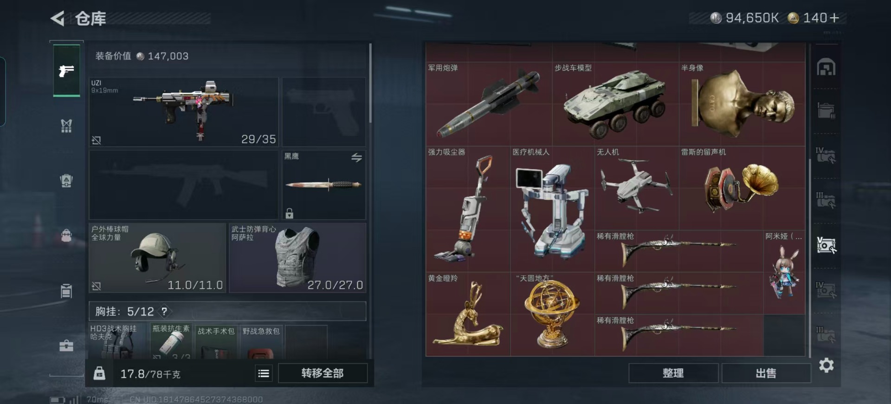Click the settings gear beside 出售
This screenshot has height=404, width=891.
826,365
